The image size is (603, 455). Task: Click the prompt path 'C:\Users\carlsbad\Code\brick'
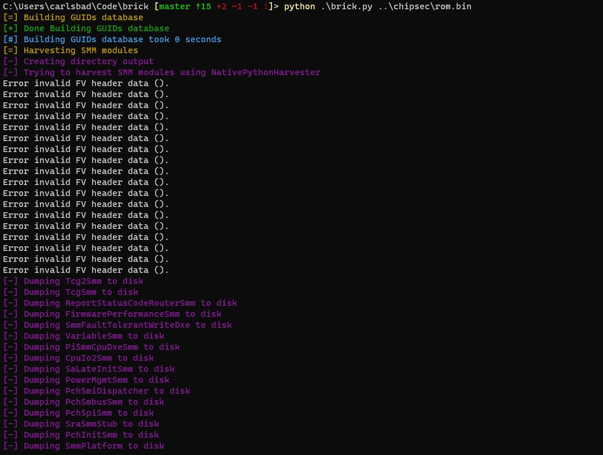point(76,6)
